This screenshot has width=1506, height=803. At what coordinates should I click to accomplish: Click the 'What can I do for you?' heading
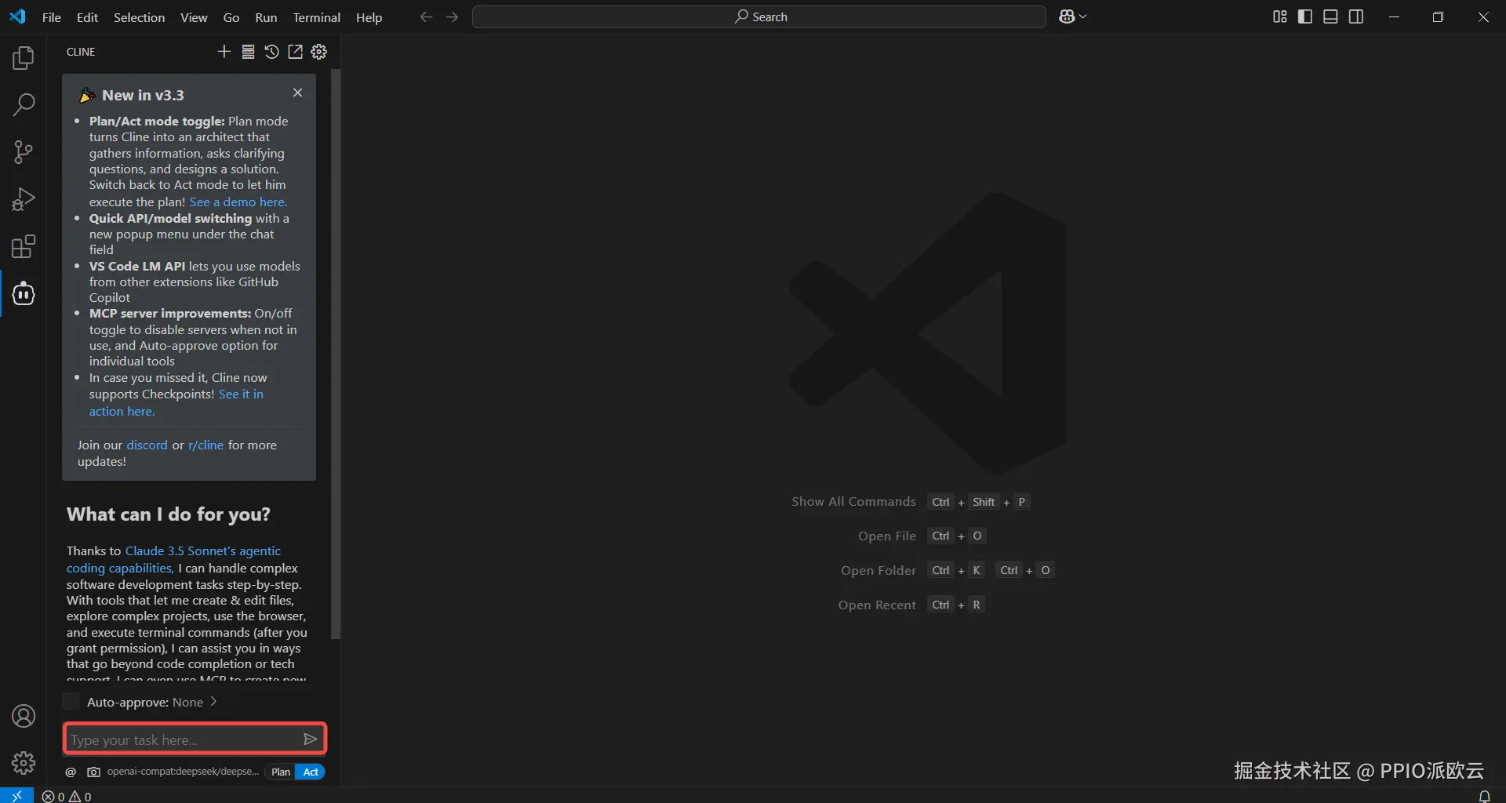[169, 514]
